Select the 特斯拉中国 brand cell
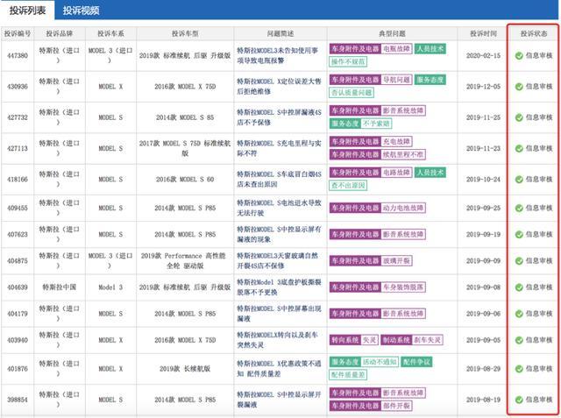 (x=60, y=287)
